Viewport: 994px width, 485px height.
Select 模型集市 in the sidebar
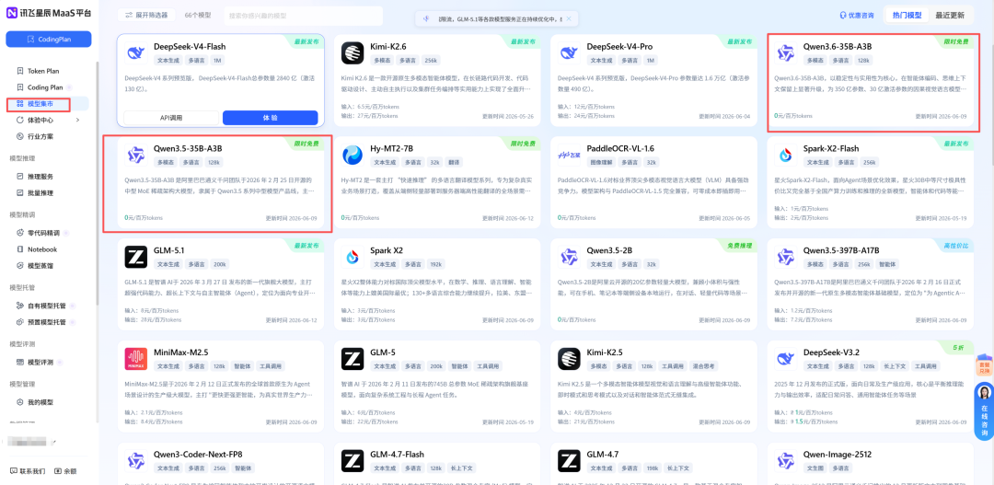pos(40,103)
